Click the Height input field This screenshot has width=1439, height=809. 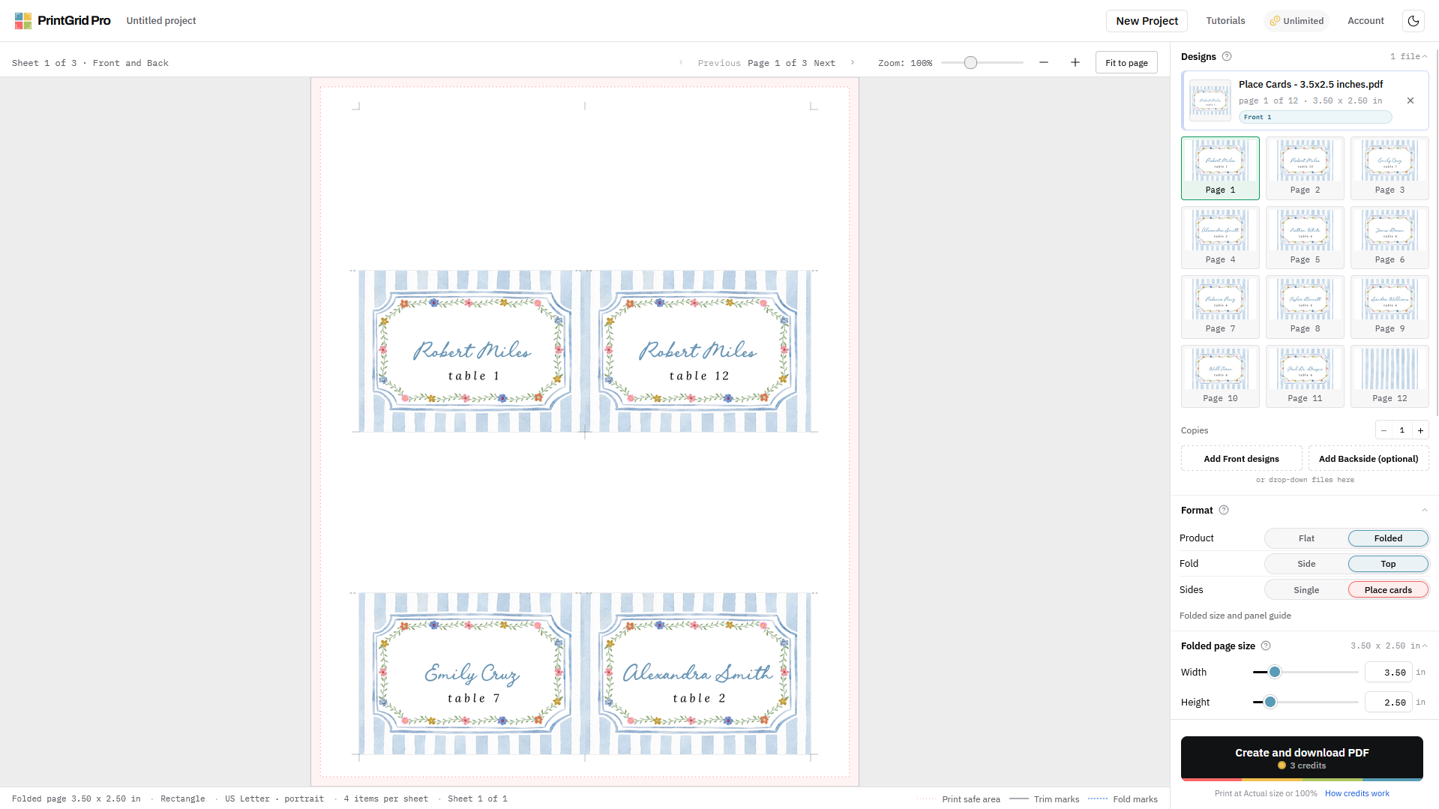pyautogui.click(x=1388, y=703)
